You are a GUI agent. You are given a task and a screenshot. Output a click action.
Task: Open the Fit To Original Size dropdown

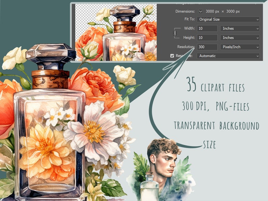229,19
